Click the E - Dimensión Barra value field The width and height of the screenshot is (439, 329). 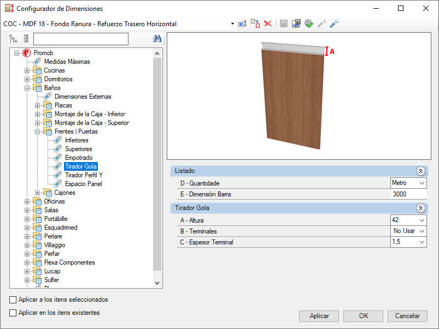[x=408, y=194]
